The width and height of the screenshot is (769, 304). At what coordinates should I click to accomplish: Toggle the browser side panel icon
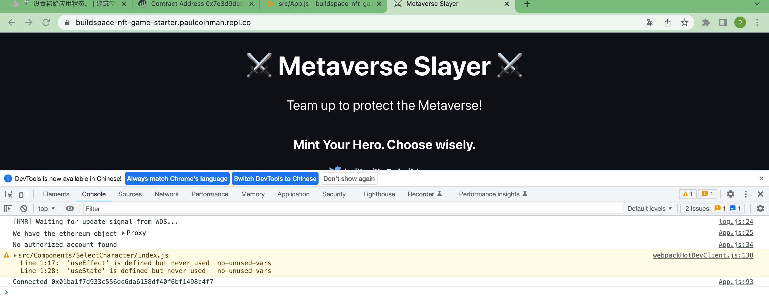[x=723, y=22]
